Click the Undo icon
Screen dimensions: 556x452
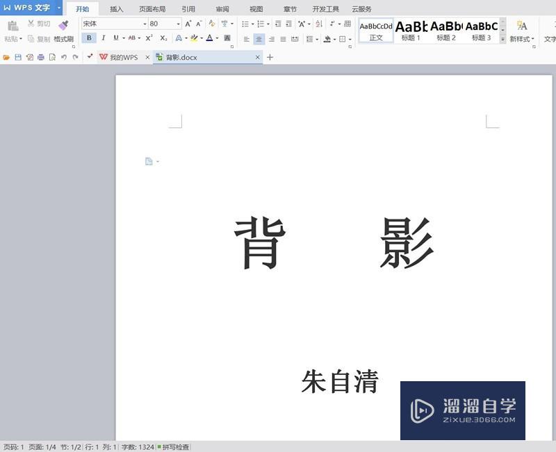click(x=64, y=57)
